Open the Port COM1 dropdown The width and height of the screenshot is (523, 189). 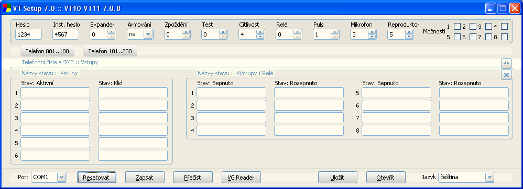61,178
